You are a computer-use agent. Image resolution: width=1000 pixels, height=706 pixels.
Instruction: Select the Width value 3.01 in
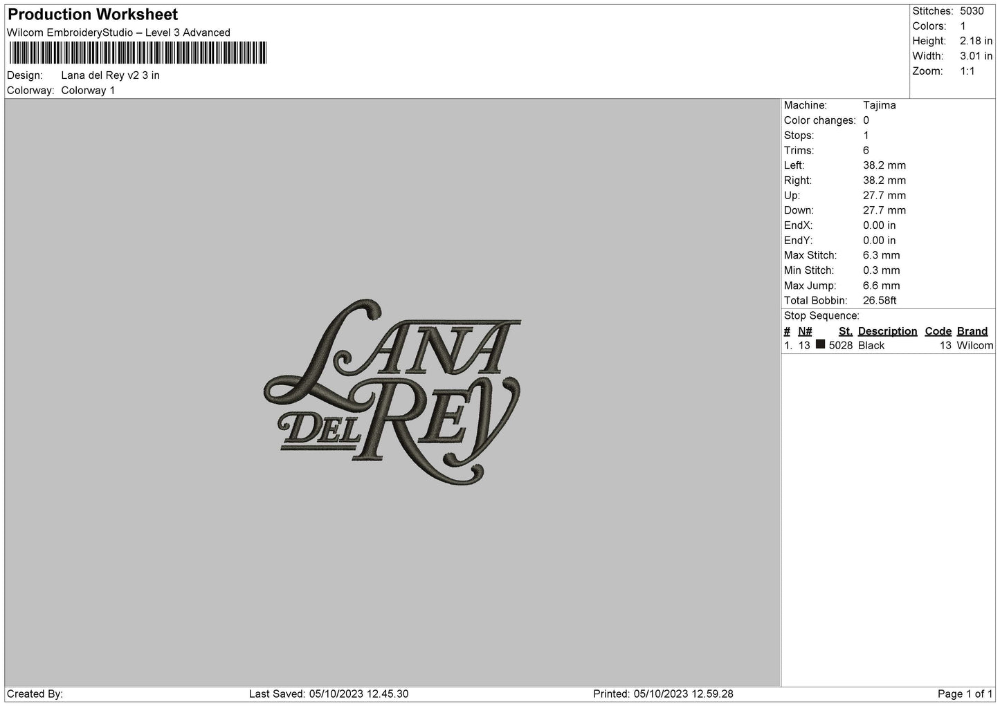(976, 56)
